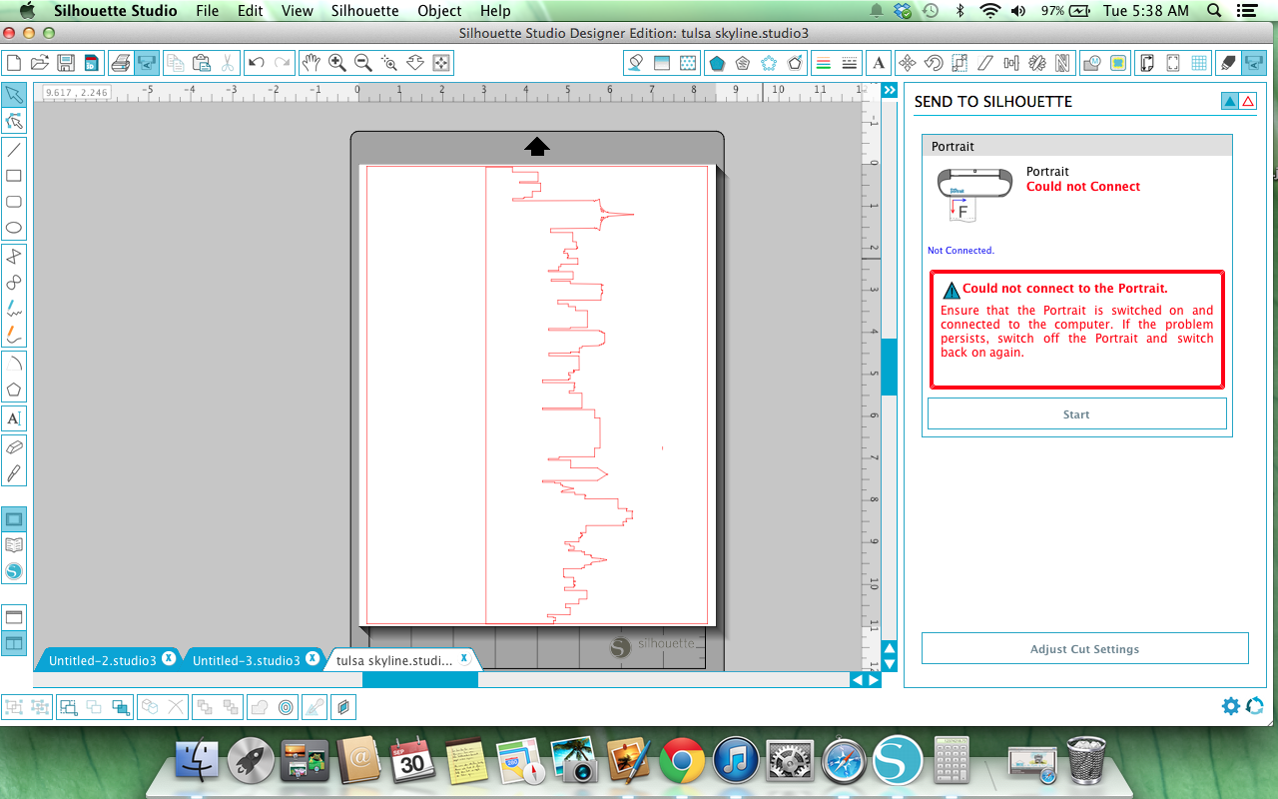Cut selection with the scissors icon
Image resolution: width=1278 pixels, height=799 pixels.
[x=227, y=63]
